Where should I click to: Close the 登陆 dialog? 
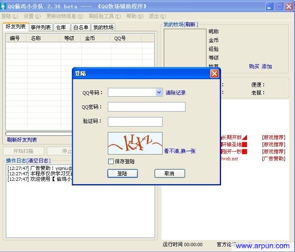[214, 73]
